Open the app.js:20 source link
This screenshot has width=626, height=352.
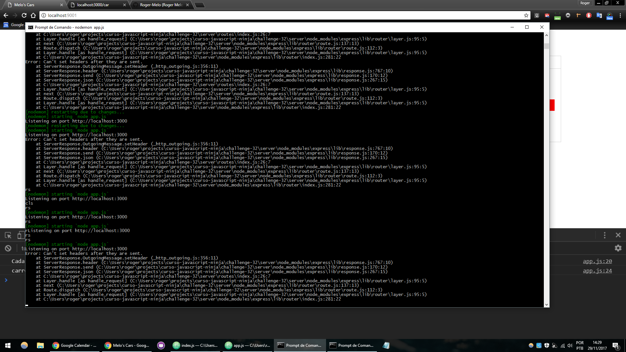pyautogui.click(x=597, y=261)
